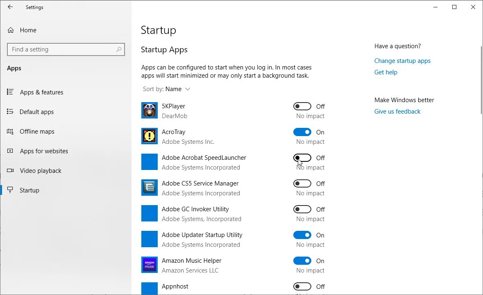483x295 pixels.
Task: Click the Home icon in sidebar
Action: tap(11, 30)
